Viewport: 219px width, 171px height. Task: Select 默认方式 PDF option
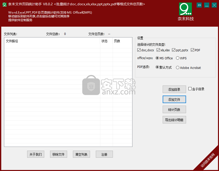pos(157,67)
